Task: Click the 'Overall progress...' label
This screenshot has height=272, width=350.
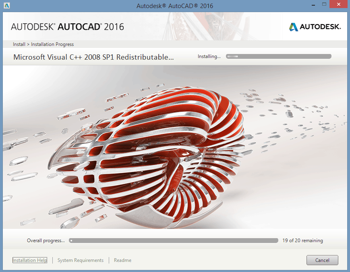Action: pos(46,241)
